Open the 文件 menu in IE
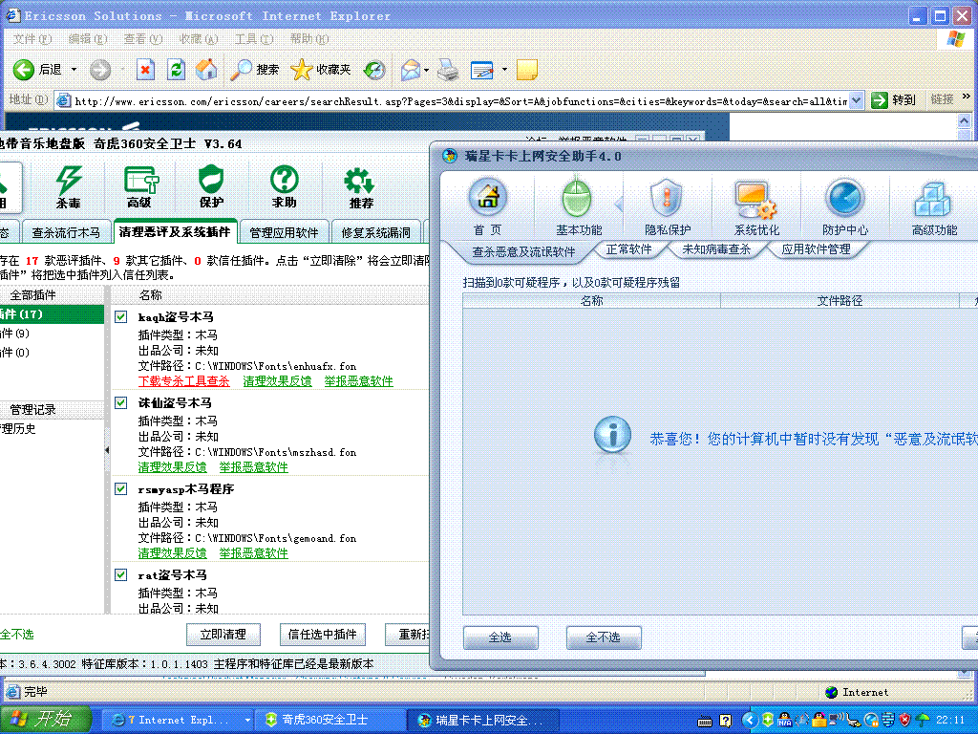This screenshot has width=978, height=734. (32, 39)
